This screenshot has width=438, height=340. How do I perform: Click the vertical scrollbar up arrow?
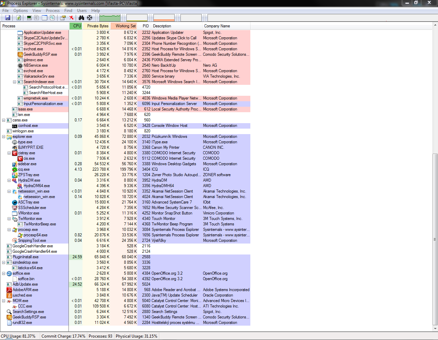coord(435,25)
